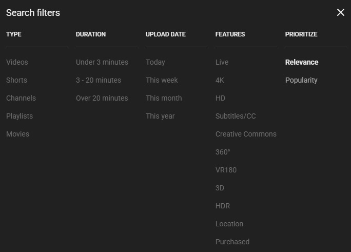Choose the HDR feature filter
Screen dimensions: 351x252
[223, 206]
